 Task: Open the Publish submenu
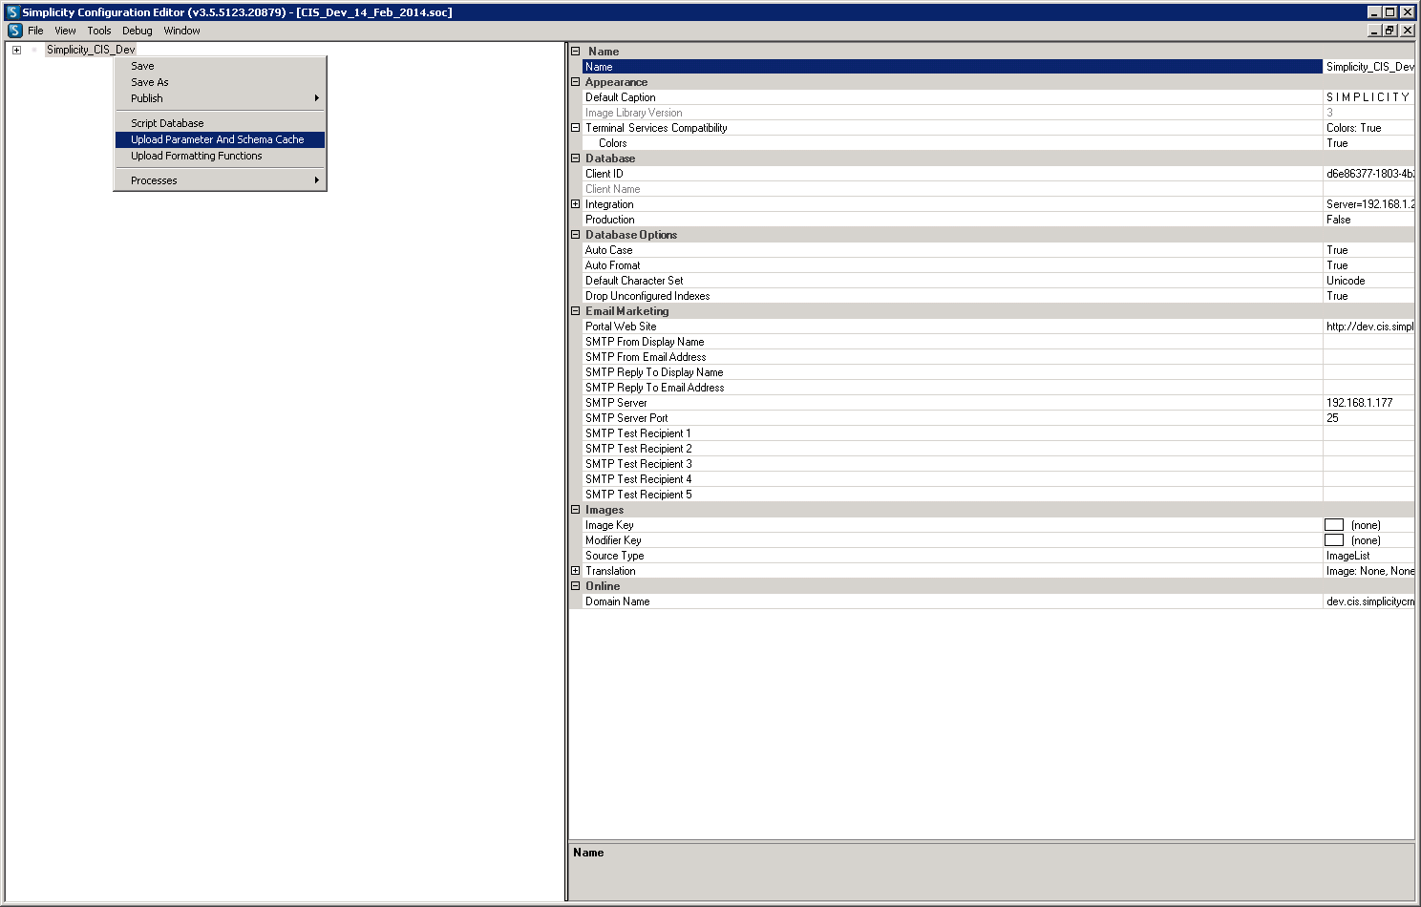tap(220, 98)
